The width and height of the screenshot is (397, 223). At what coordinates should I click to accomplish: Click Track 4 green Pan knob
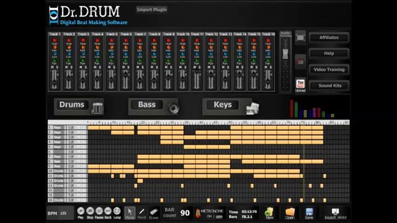[97, 61]
